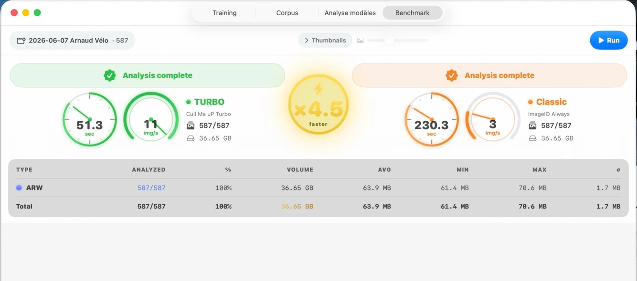Image resolution: width=637 pixels, height=281 pixels.
Task: Select the Benchmark tab
Action: (413, 13)
